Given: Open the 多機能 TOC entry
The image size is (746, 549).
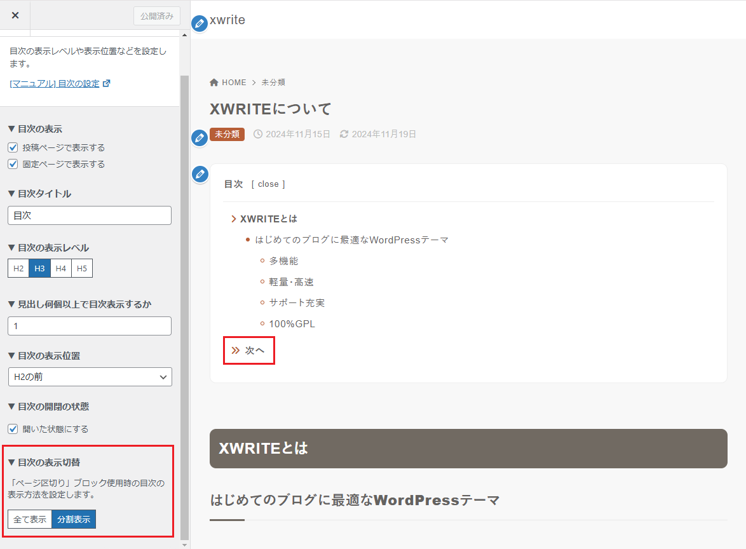Looking at the screenshot, I should coord(283,261).
